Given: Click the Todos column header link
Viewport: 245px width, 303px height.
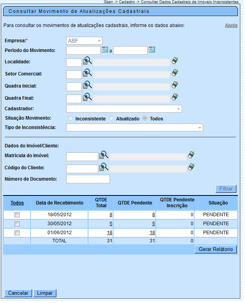Looking at the screenshot, I should (17, 203).
